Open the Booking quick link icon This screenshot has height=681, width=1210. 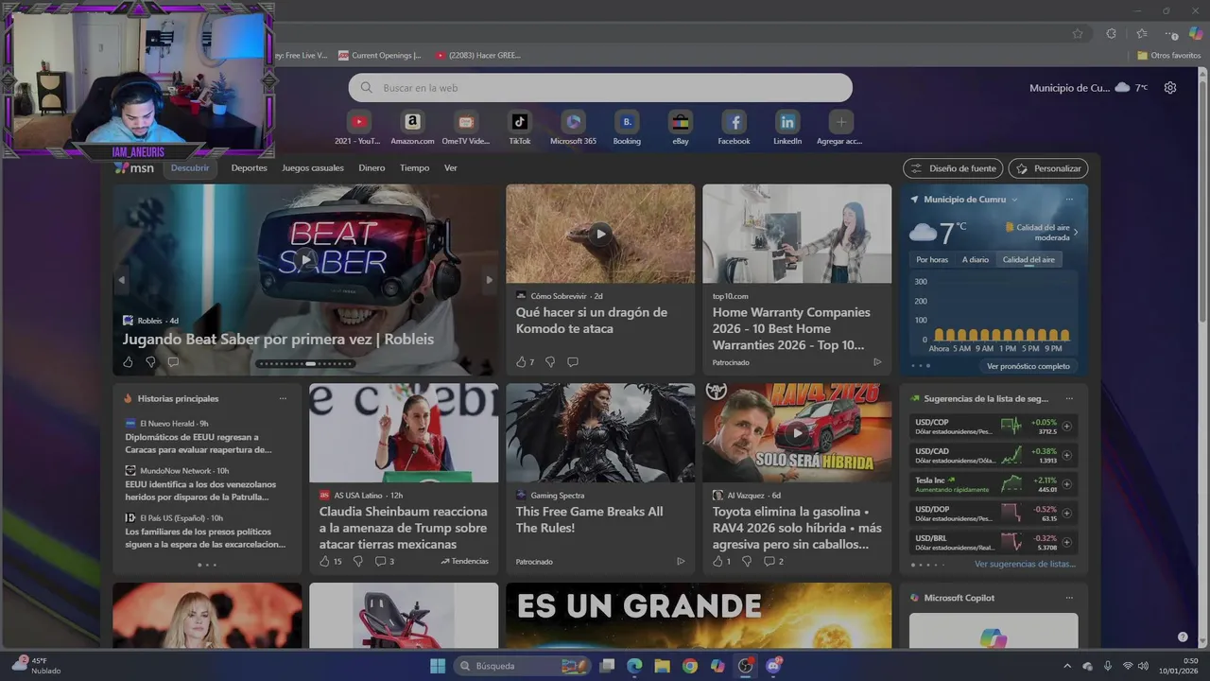point(627,122)
